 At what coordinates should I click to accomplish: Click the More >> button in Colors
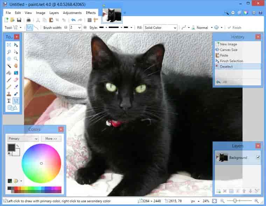click(x=51, y=139)
